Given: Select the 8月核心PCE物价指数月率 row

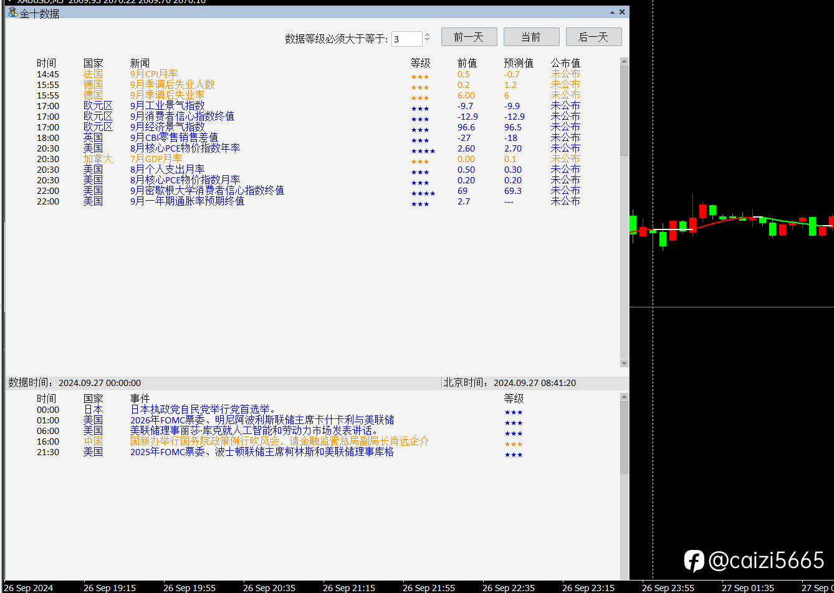Looking at the screenshot, I should (309, 180).
